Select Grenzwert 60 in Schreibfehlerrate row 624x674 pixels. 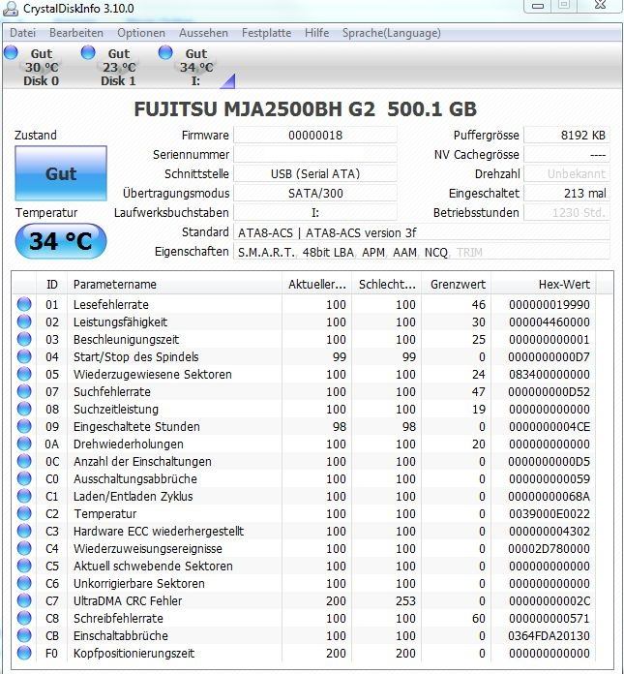[x=479, y=618]
